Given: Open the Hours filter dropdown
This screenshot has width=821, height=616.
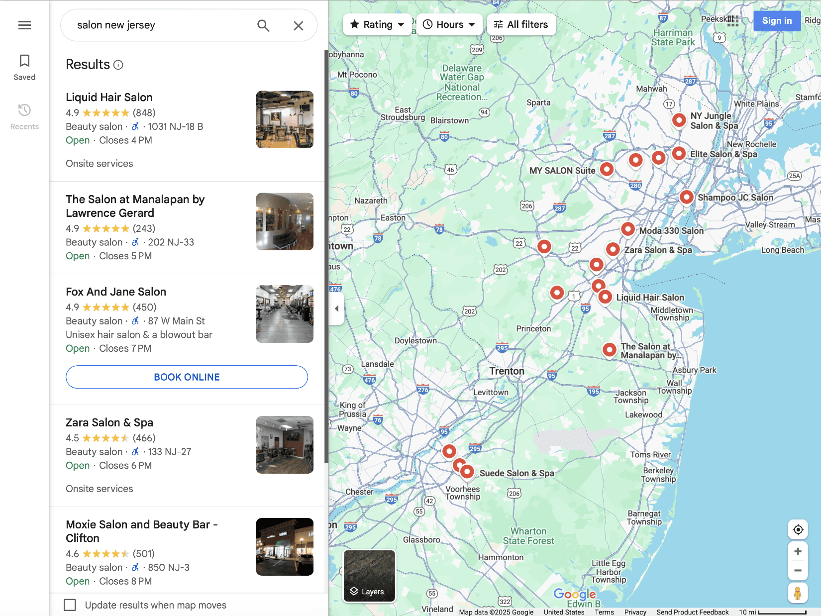Looking at the screenshot, I should (x=449, y=24).
